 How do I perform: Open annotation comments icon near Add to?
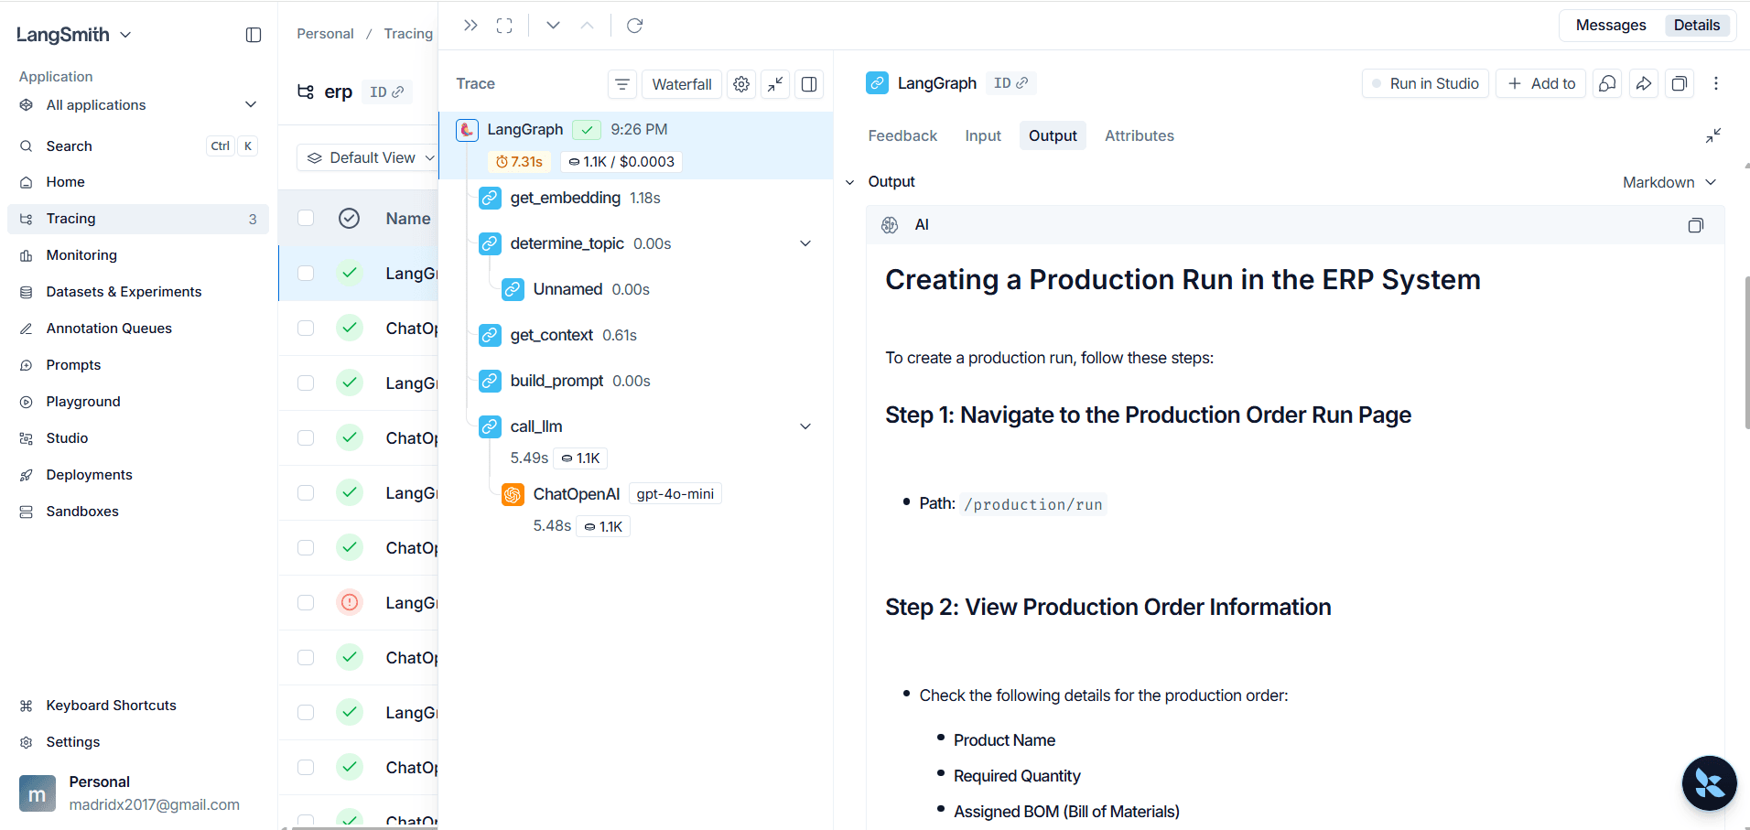click(x=1607, y=83)
